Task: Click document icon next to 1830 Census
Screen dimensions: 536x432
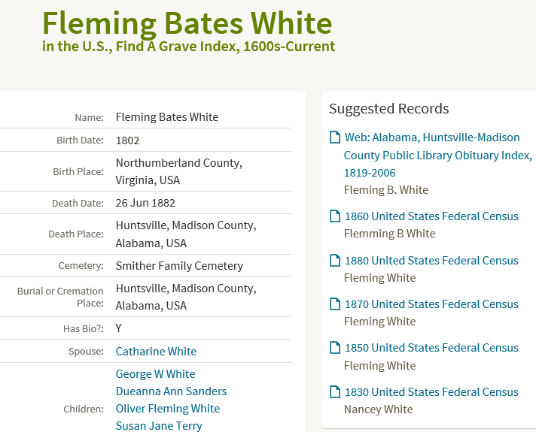Action: tap(335, 391)
